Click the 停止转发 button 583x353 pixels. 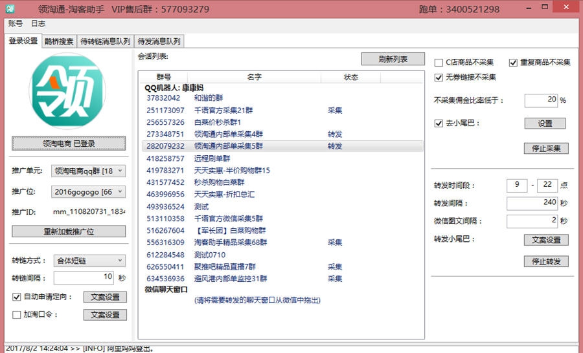(x=546, y=261)
